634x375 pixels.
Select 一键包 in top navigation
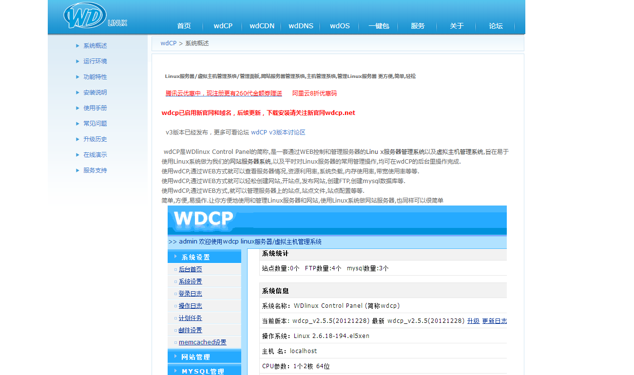tap(379, 26)
